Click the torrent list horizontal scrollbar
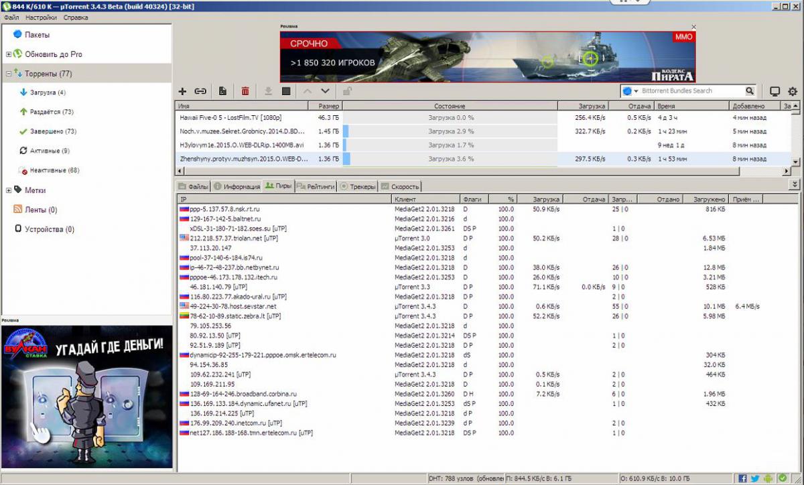This screenshot has height=485, width=804. [469, 170]
